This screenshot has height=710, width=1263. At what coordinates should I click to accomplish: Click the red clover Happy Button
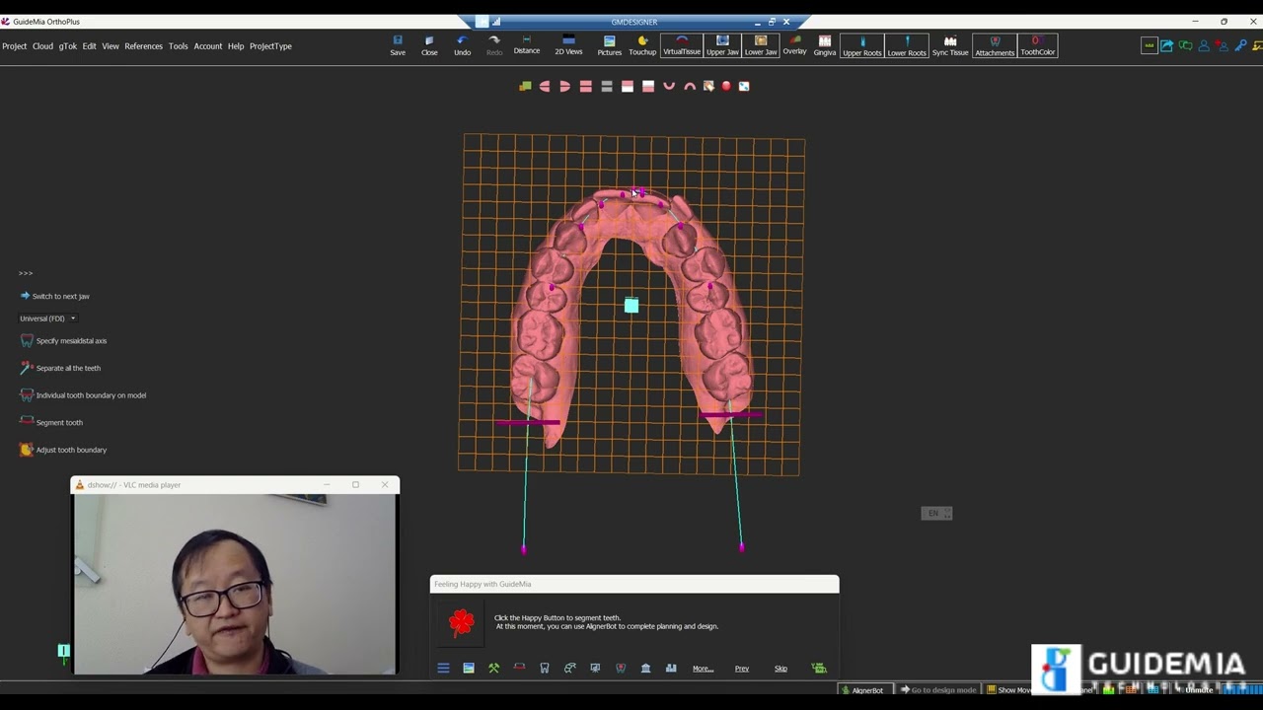[x=462, y=621]
